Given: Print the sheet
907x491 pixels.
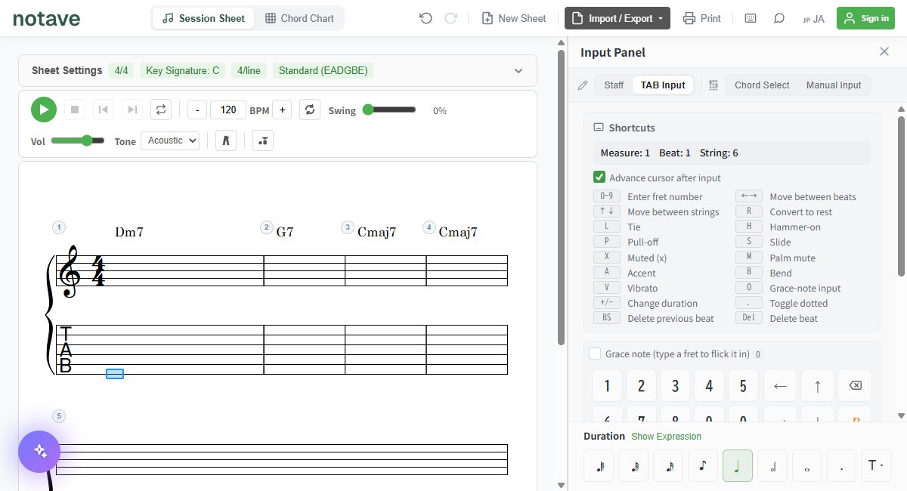Looking at the screenshot, I should pos(702,18).
